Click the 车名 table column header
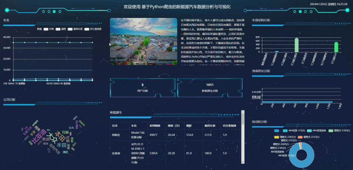The height and width of the screenshot is (170, 353). pos(138,126)
